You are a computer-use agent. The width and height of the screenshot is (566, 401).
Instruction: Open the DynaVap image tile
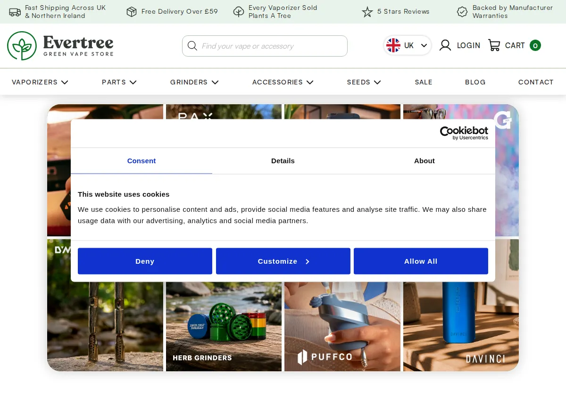pos(105,326)
